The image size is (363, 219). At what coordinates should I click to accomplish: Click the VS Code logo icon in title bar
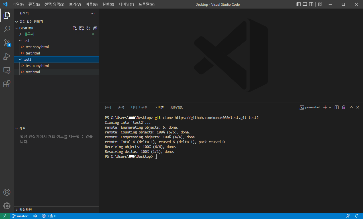pos(5,4)
